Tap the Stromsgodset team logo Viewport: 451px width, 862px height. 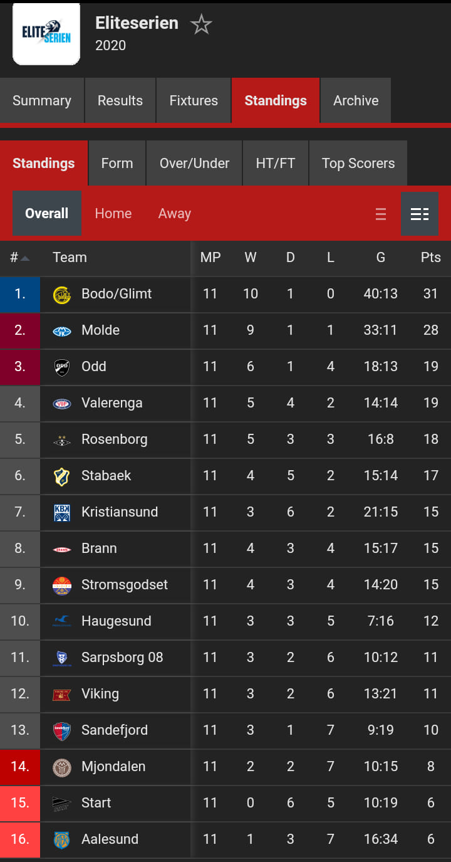(62, 585)
